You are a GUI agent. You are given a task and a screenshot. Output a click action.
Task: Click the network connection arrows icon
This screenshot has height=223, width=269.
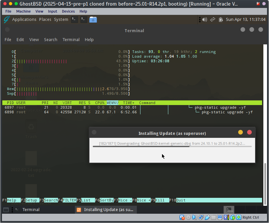tap(213, 20)
